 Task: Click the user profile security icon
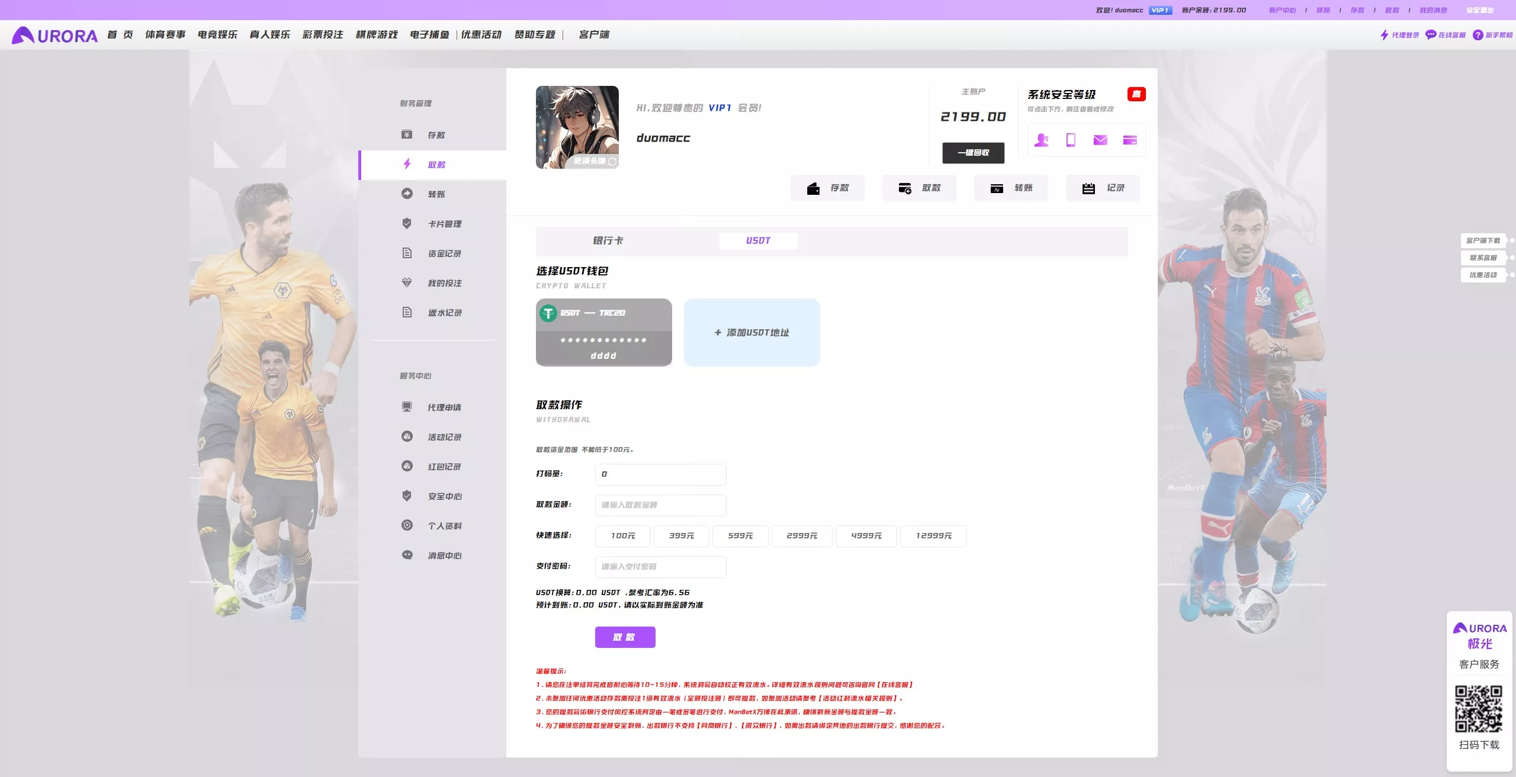pos(1041,140)
